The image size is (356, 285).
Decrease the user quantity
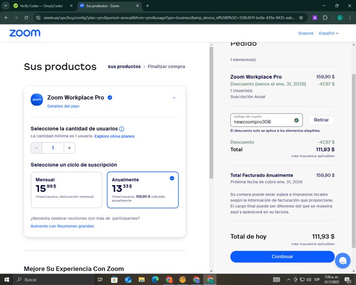[36, 148]
